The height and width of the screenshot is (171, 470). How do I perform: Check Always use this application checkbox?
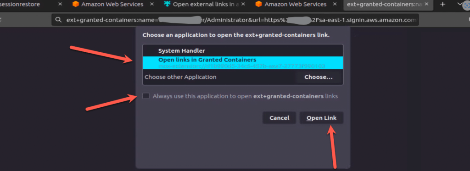[x=145, y=96]
